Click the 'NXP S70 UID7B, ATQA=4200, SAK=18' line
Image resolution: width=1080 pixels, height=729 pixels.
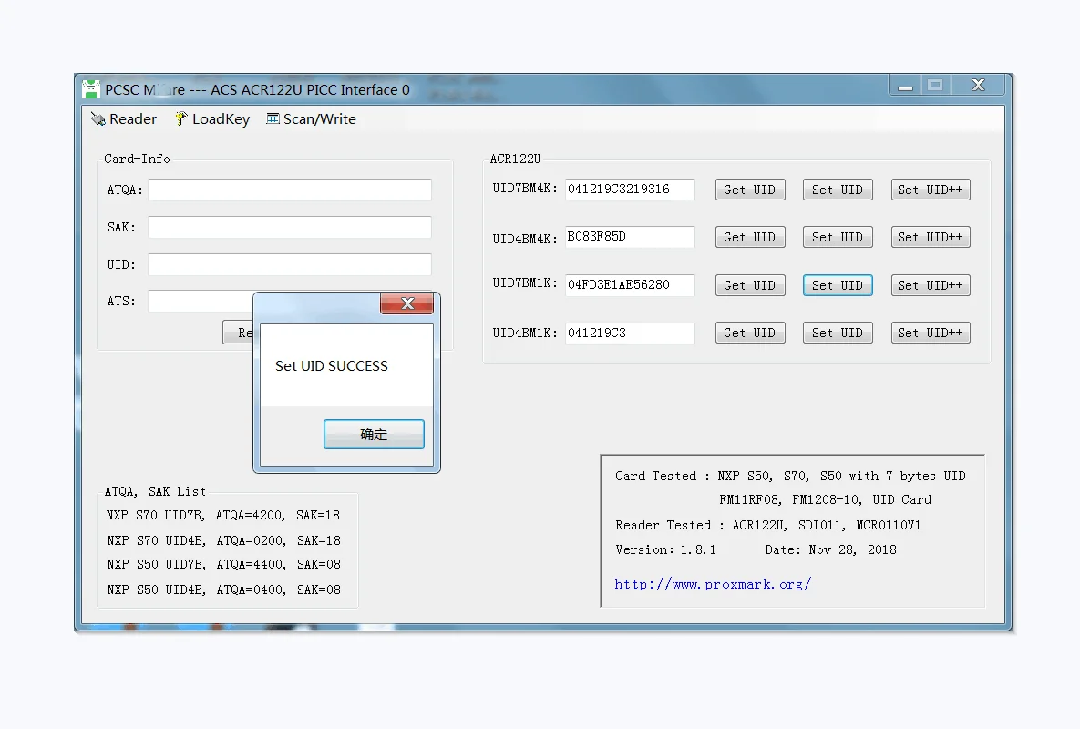[x=223, y=516]
